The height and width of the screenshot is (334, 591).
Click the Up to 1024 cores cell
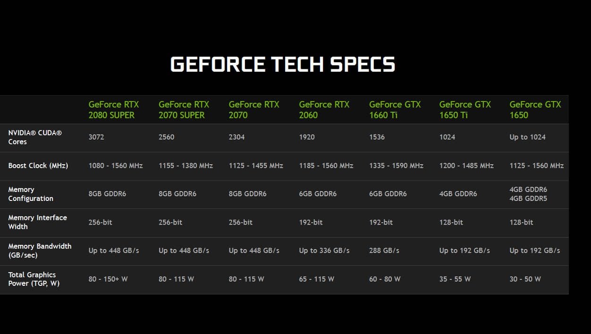click(527, 137)
